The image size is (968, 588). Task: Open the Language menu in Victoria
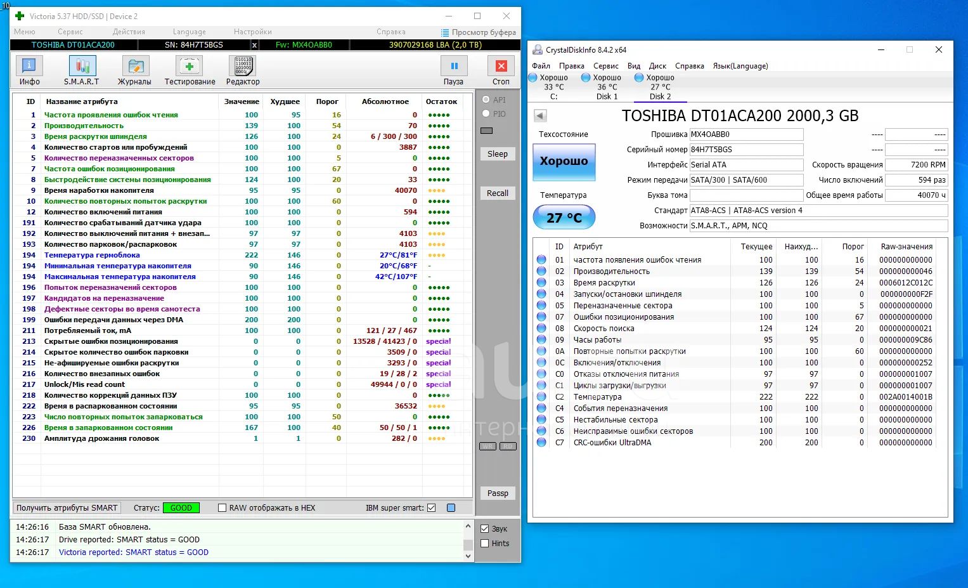[x=189, y=32]
